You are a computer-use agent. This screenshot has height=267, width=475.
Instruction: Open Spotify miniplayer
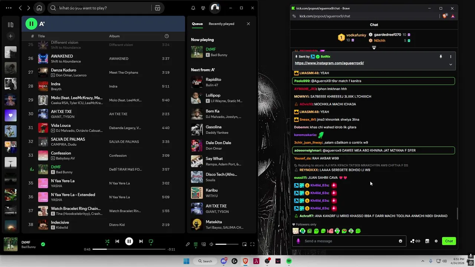244,244
